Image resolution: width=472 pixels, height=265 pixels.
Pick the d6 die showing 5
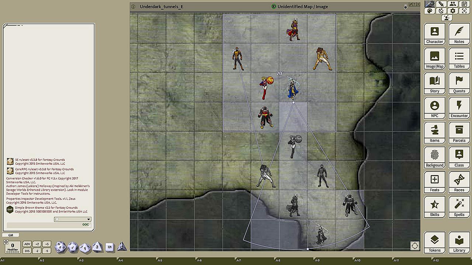tap(110, 247)
